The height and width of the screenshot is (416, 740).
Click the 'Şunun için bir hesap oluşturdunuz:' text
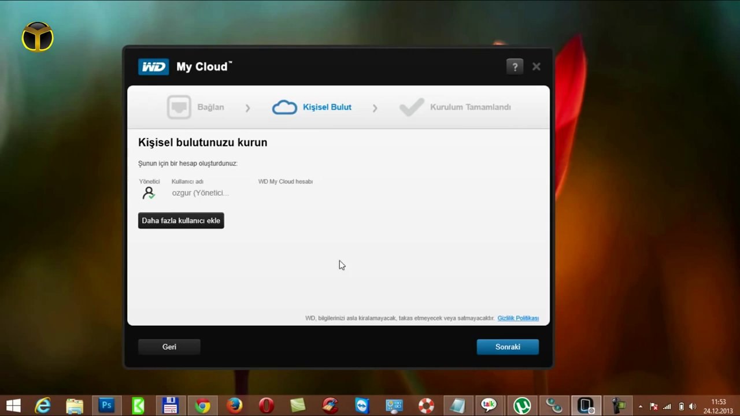(188, 164)
